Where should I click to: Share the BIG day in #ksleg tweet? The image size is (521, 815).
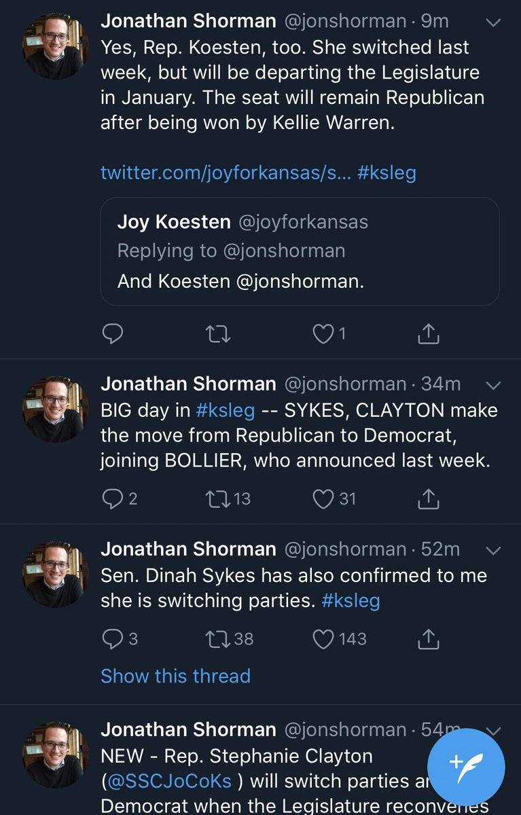[429, 499]
